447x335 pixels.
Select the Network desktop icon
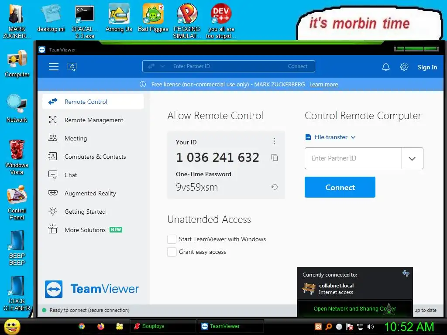[17, 109]
